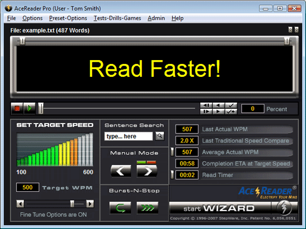This screenshot has width=306, height=229.
Task: Click the left margin slider handle above display
Action: [x=22, y=41]
